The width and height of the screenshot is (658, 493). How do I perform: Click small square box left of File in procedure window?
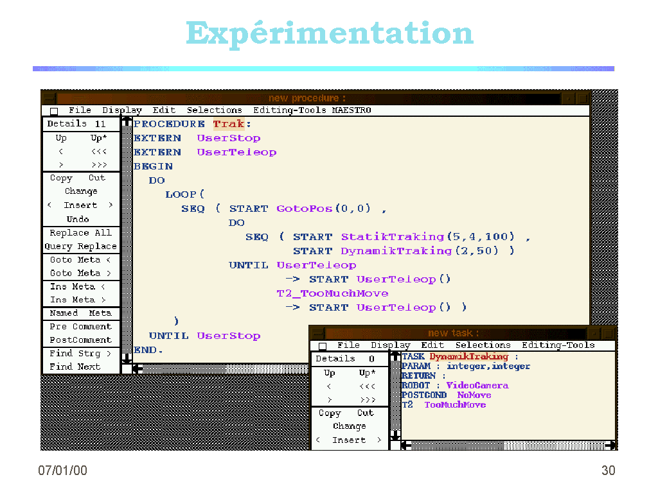coord(54,111)
